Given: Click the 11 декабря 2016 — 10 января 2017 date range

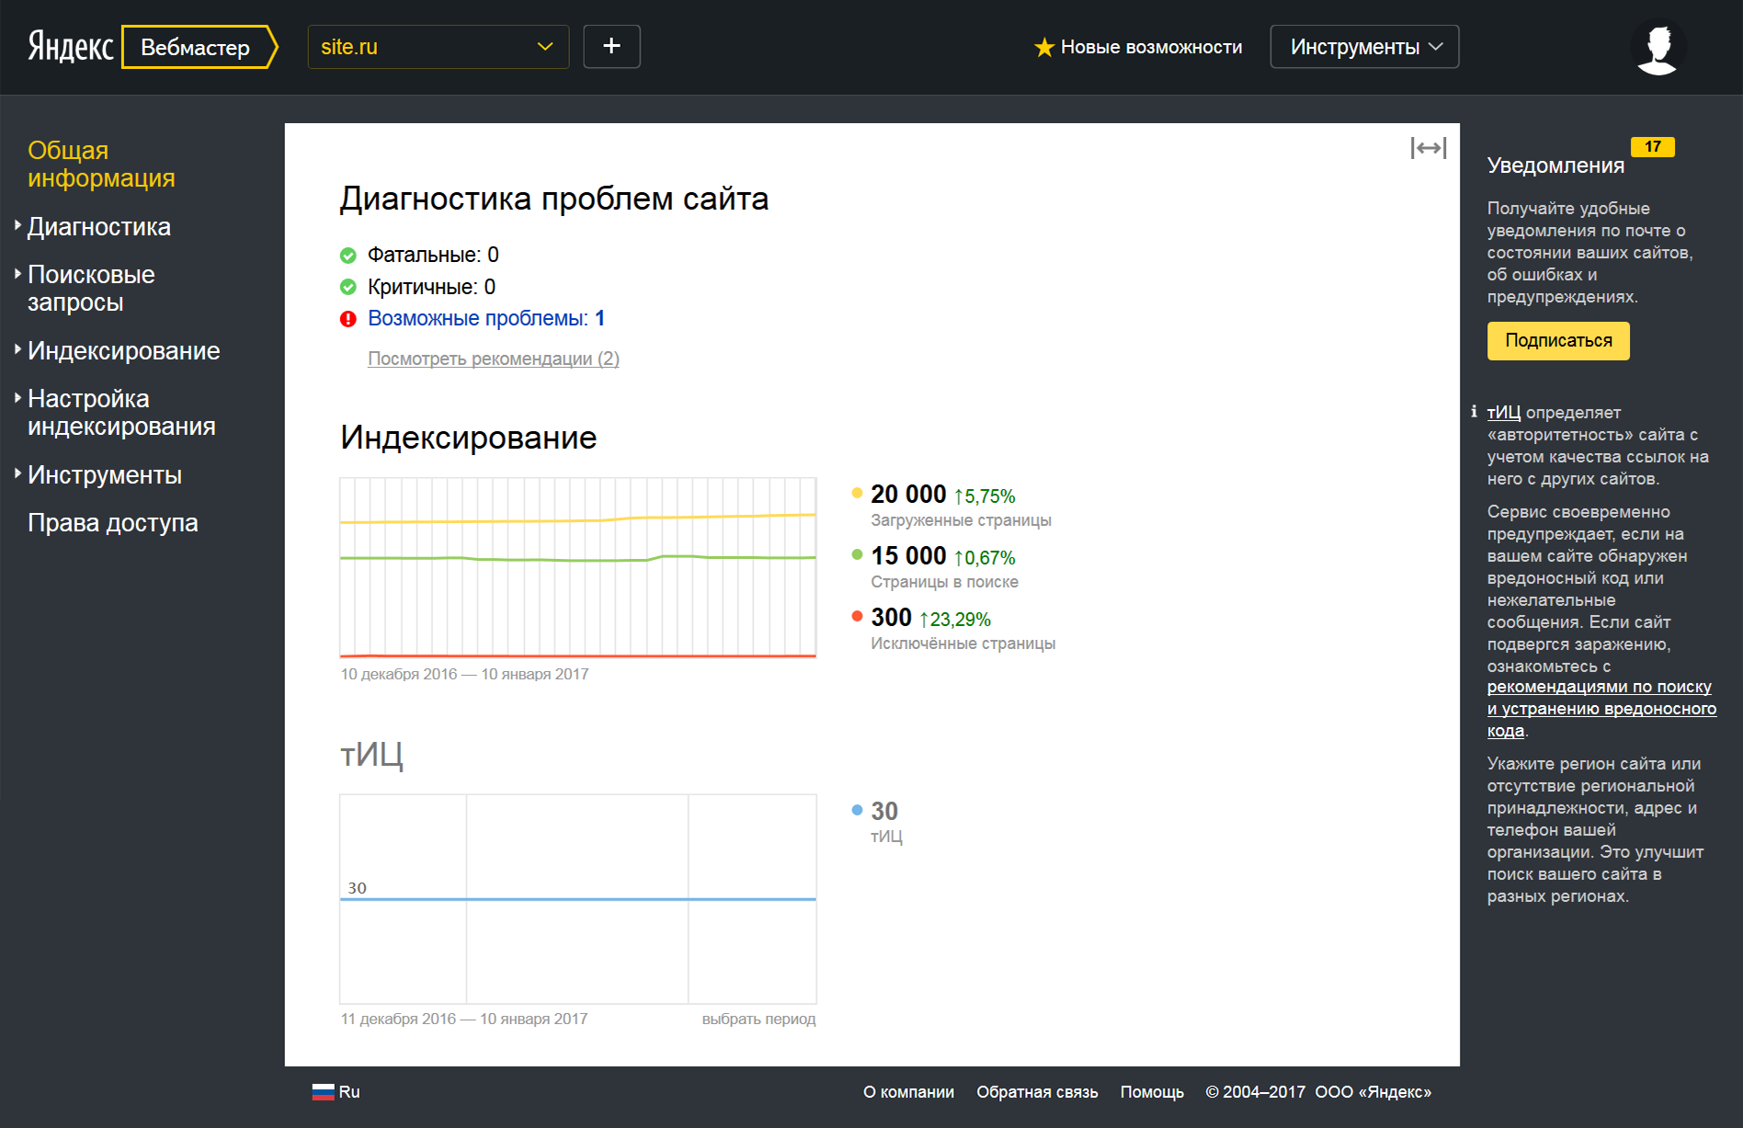Looking at the screenshot, I should (x=464, y=1019).
